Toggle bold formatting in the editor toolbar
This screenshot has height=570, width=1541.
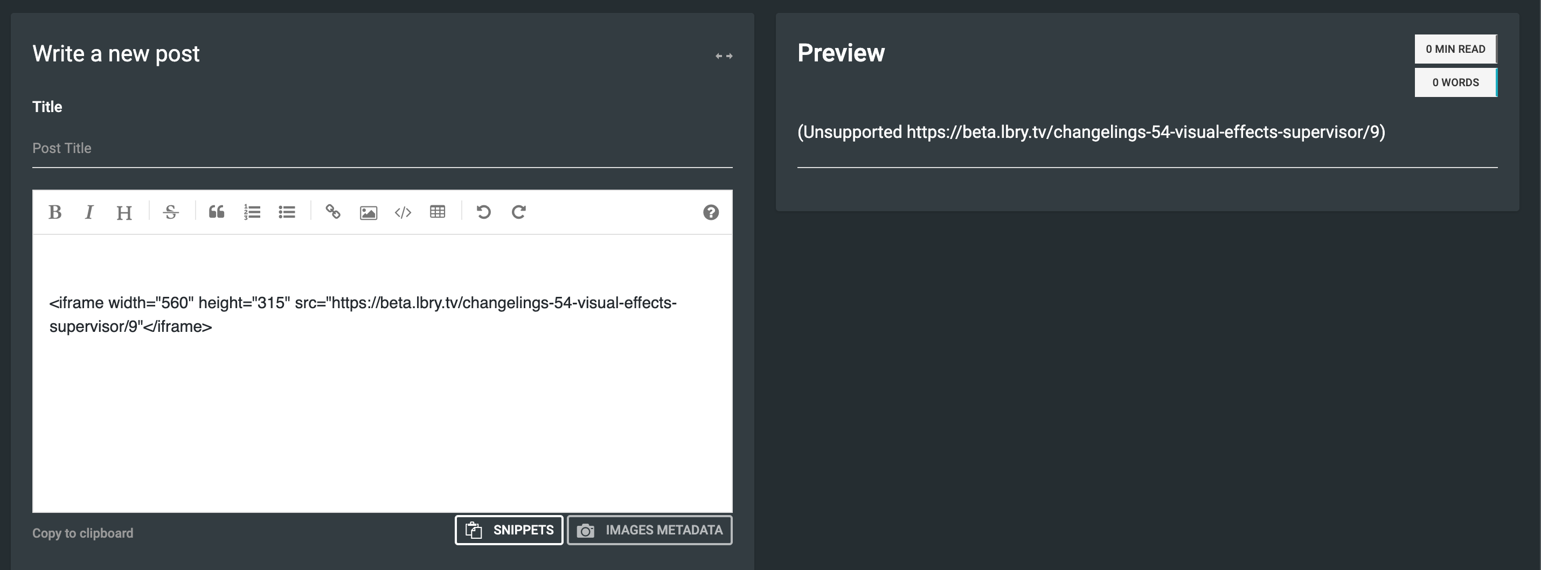[x=55, y=212]
